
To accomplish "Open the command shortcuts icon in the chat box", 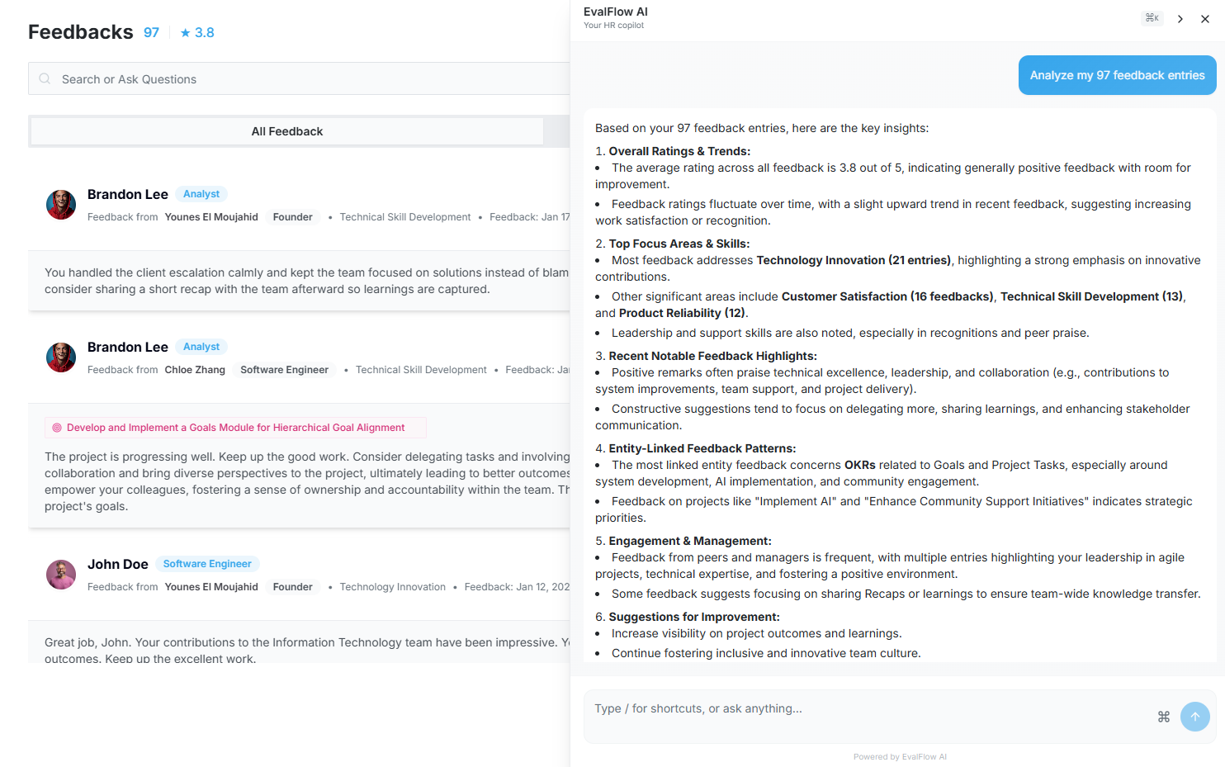I will tap(1164, 717).
